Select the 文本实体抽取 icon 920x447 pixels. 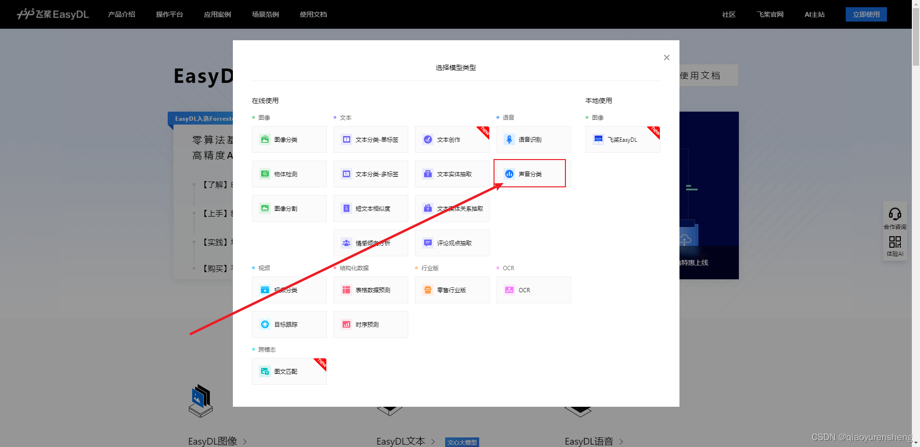click(428, 174)
